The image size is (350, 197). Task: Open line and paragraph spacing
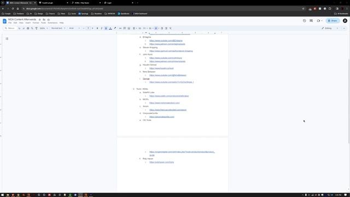140,28
